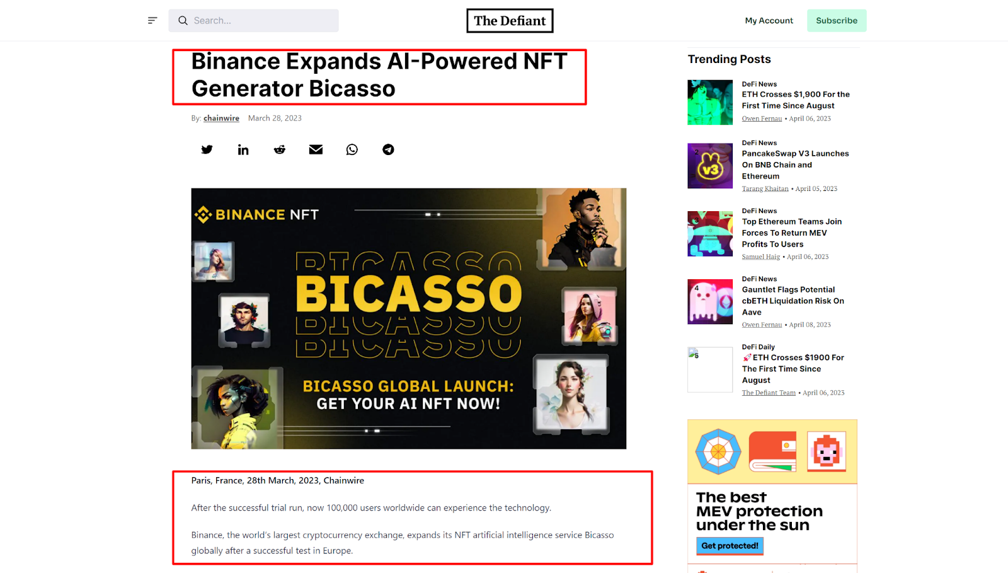
Task: Open PancakeSwap V3 post thumbnail
Action: 710,166
